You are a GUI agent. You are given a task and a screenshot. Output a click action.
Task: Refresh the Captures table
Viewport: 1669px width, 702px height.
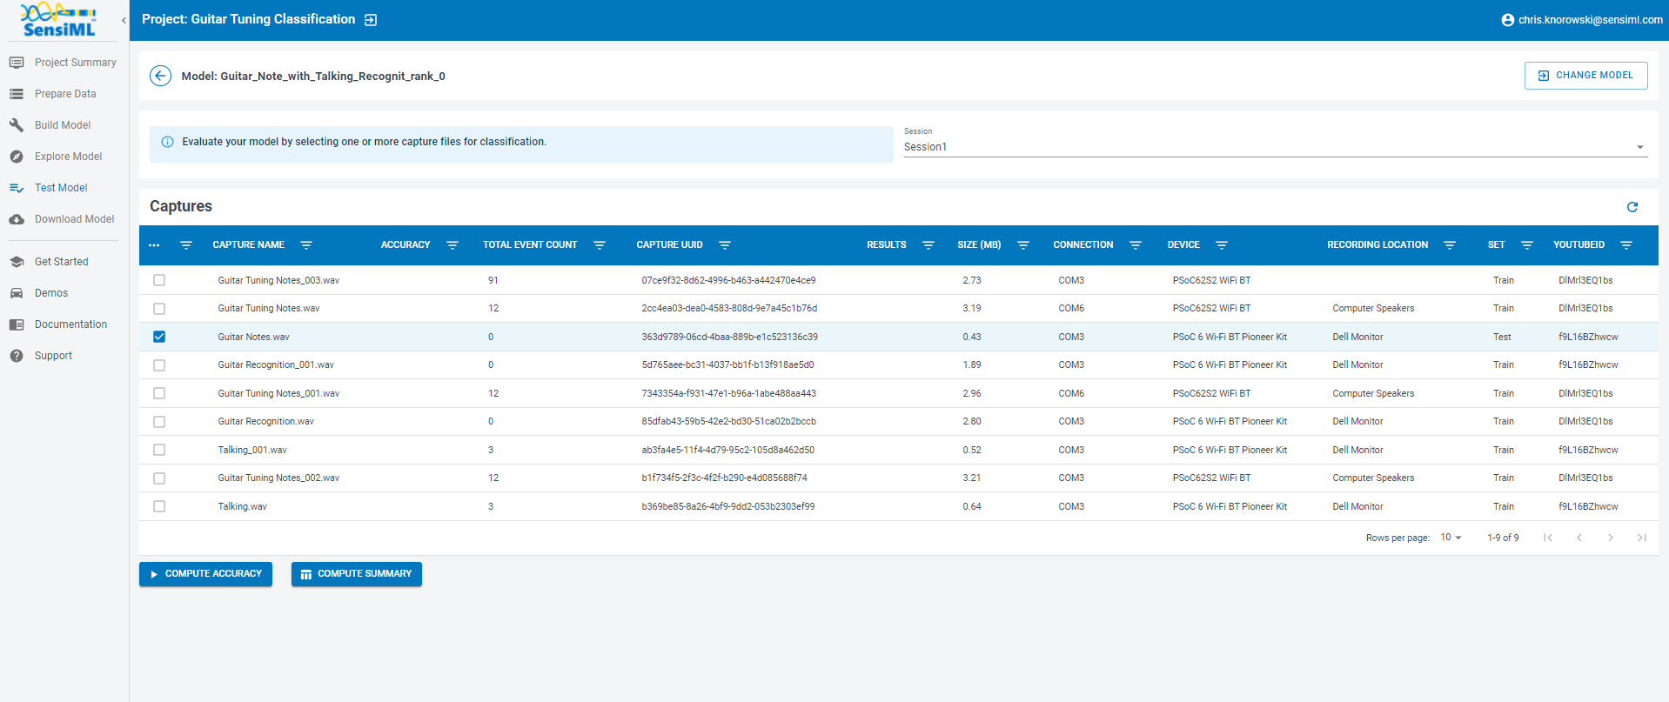[1632, 206]
